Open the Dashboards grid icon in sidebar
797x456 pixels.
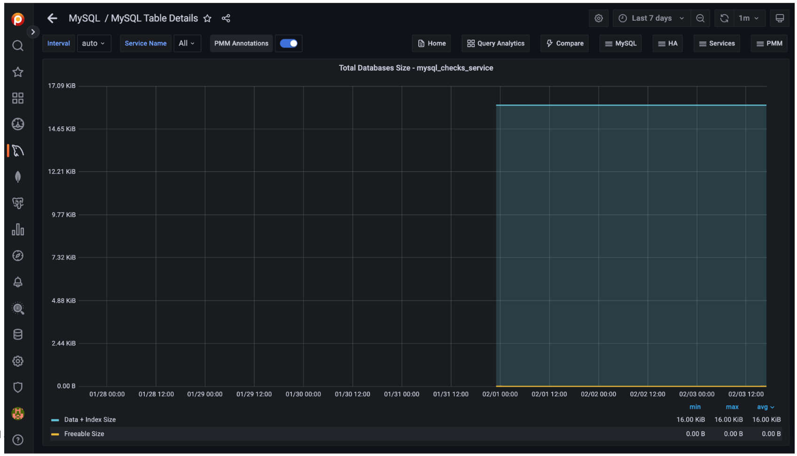[18, 98]
